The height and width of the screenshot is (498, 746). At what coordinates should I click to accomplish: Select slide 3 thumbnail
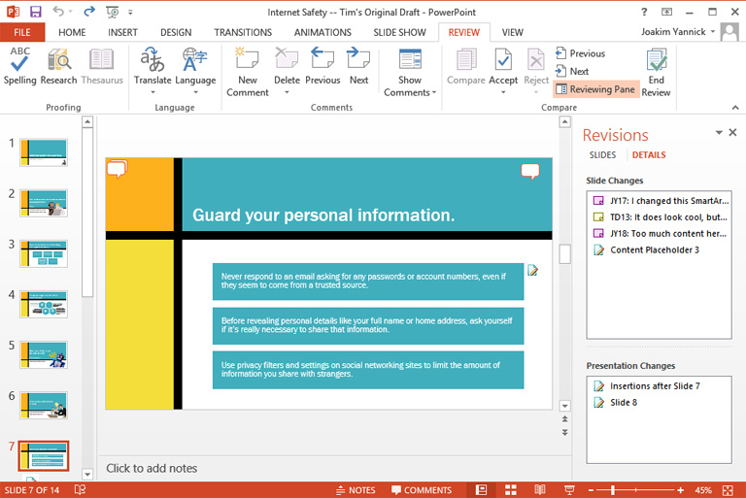tap(44, 253)
